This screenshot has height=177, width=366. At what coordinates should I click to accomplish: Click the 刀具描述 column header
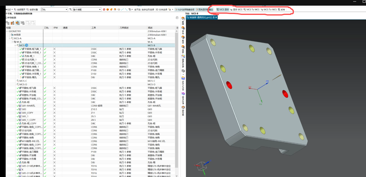click(133, 28)
